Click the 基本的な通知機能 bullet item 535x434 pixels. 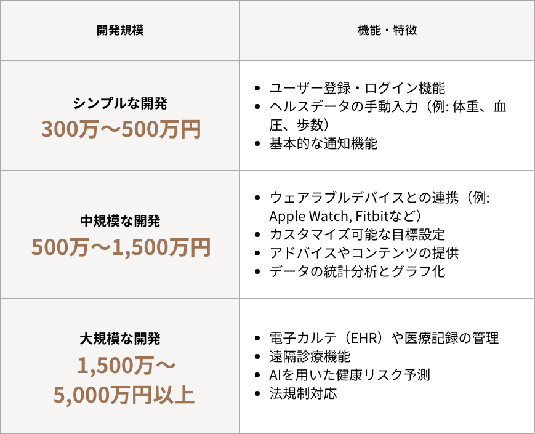[x=323, y=144]
